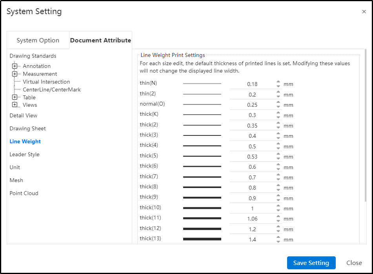Screen dimensions: 373x274
Task: Click the thick(12) value field 1.2
Action: (x=253, y=229)
